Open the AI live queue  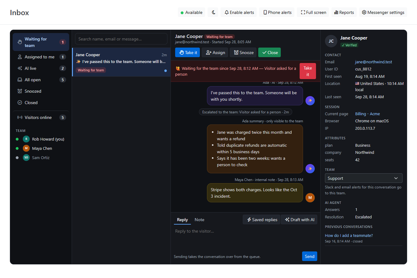[x=41, y=68]
